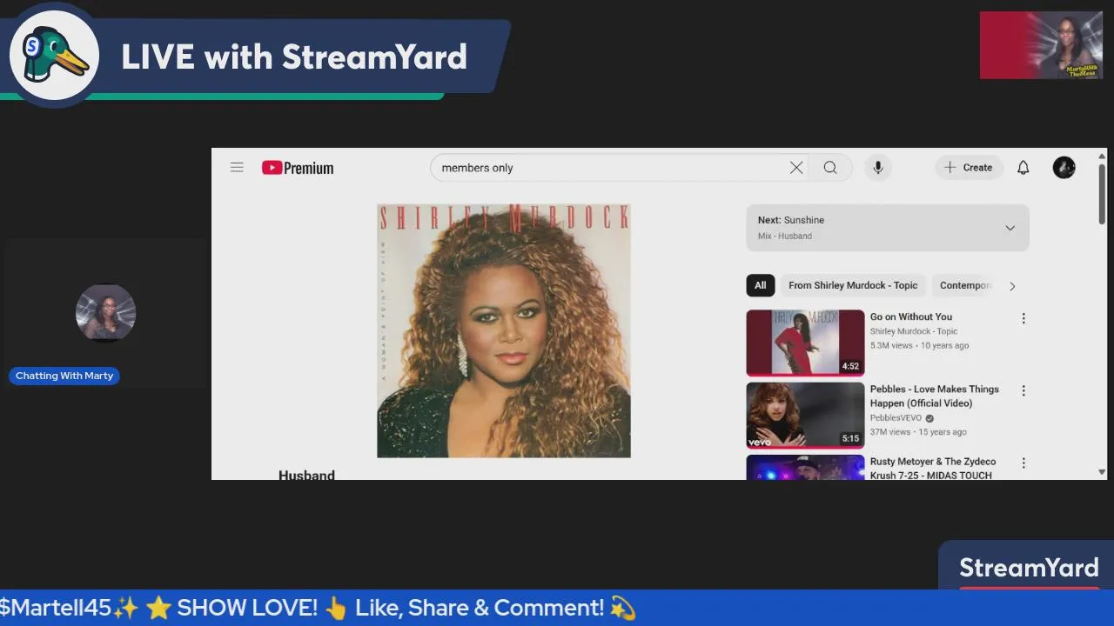Open the Go on Without You thumbnail
Viewport: 1114px width, 626px height.
coord(805,343)
